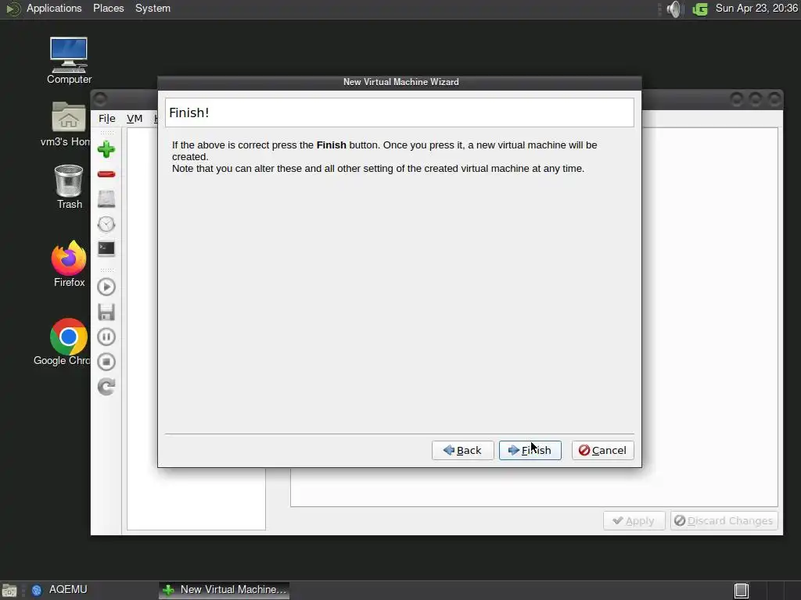Open the terminal console icon in AQEMU toolbar

106,248
